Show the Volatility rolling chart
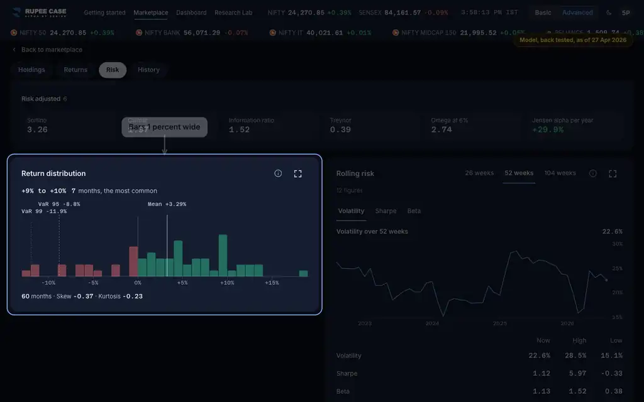The image size is (644, 402). point(351,211)
